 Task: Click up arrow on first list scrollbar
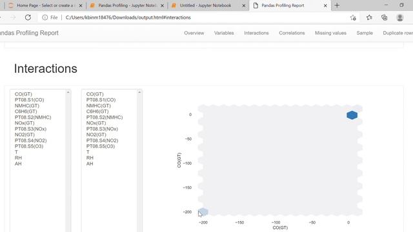click(68, 92)
